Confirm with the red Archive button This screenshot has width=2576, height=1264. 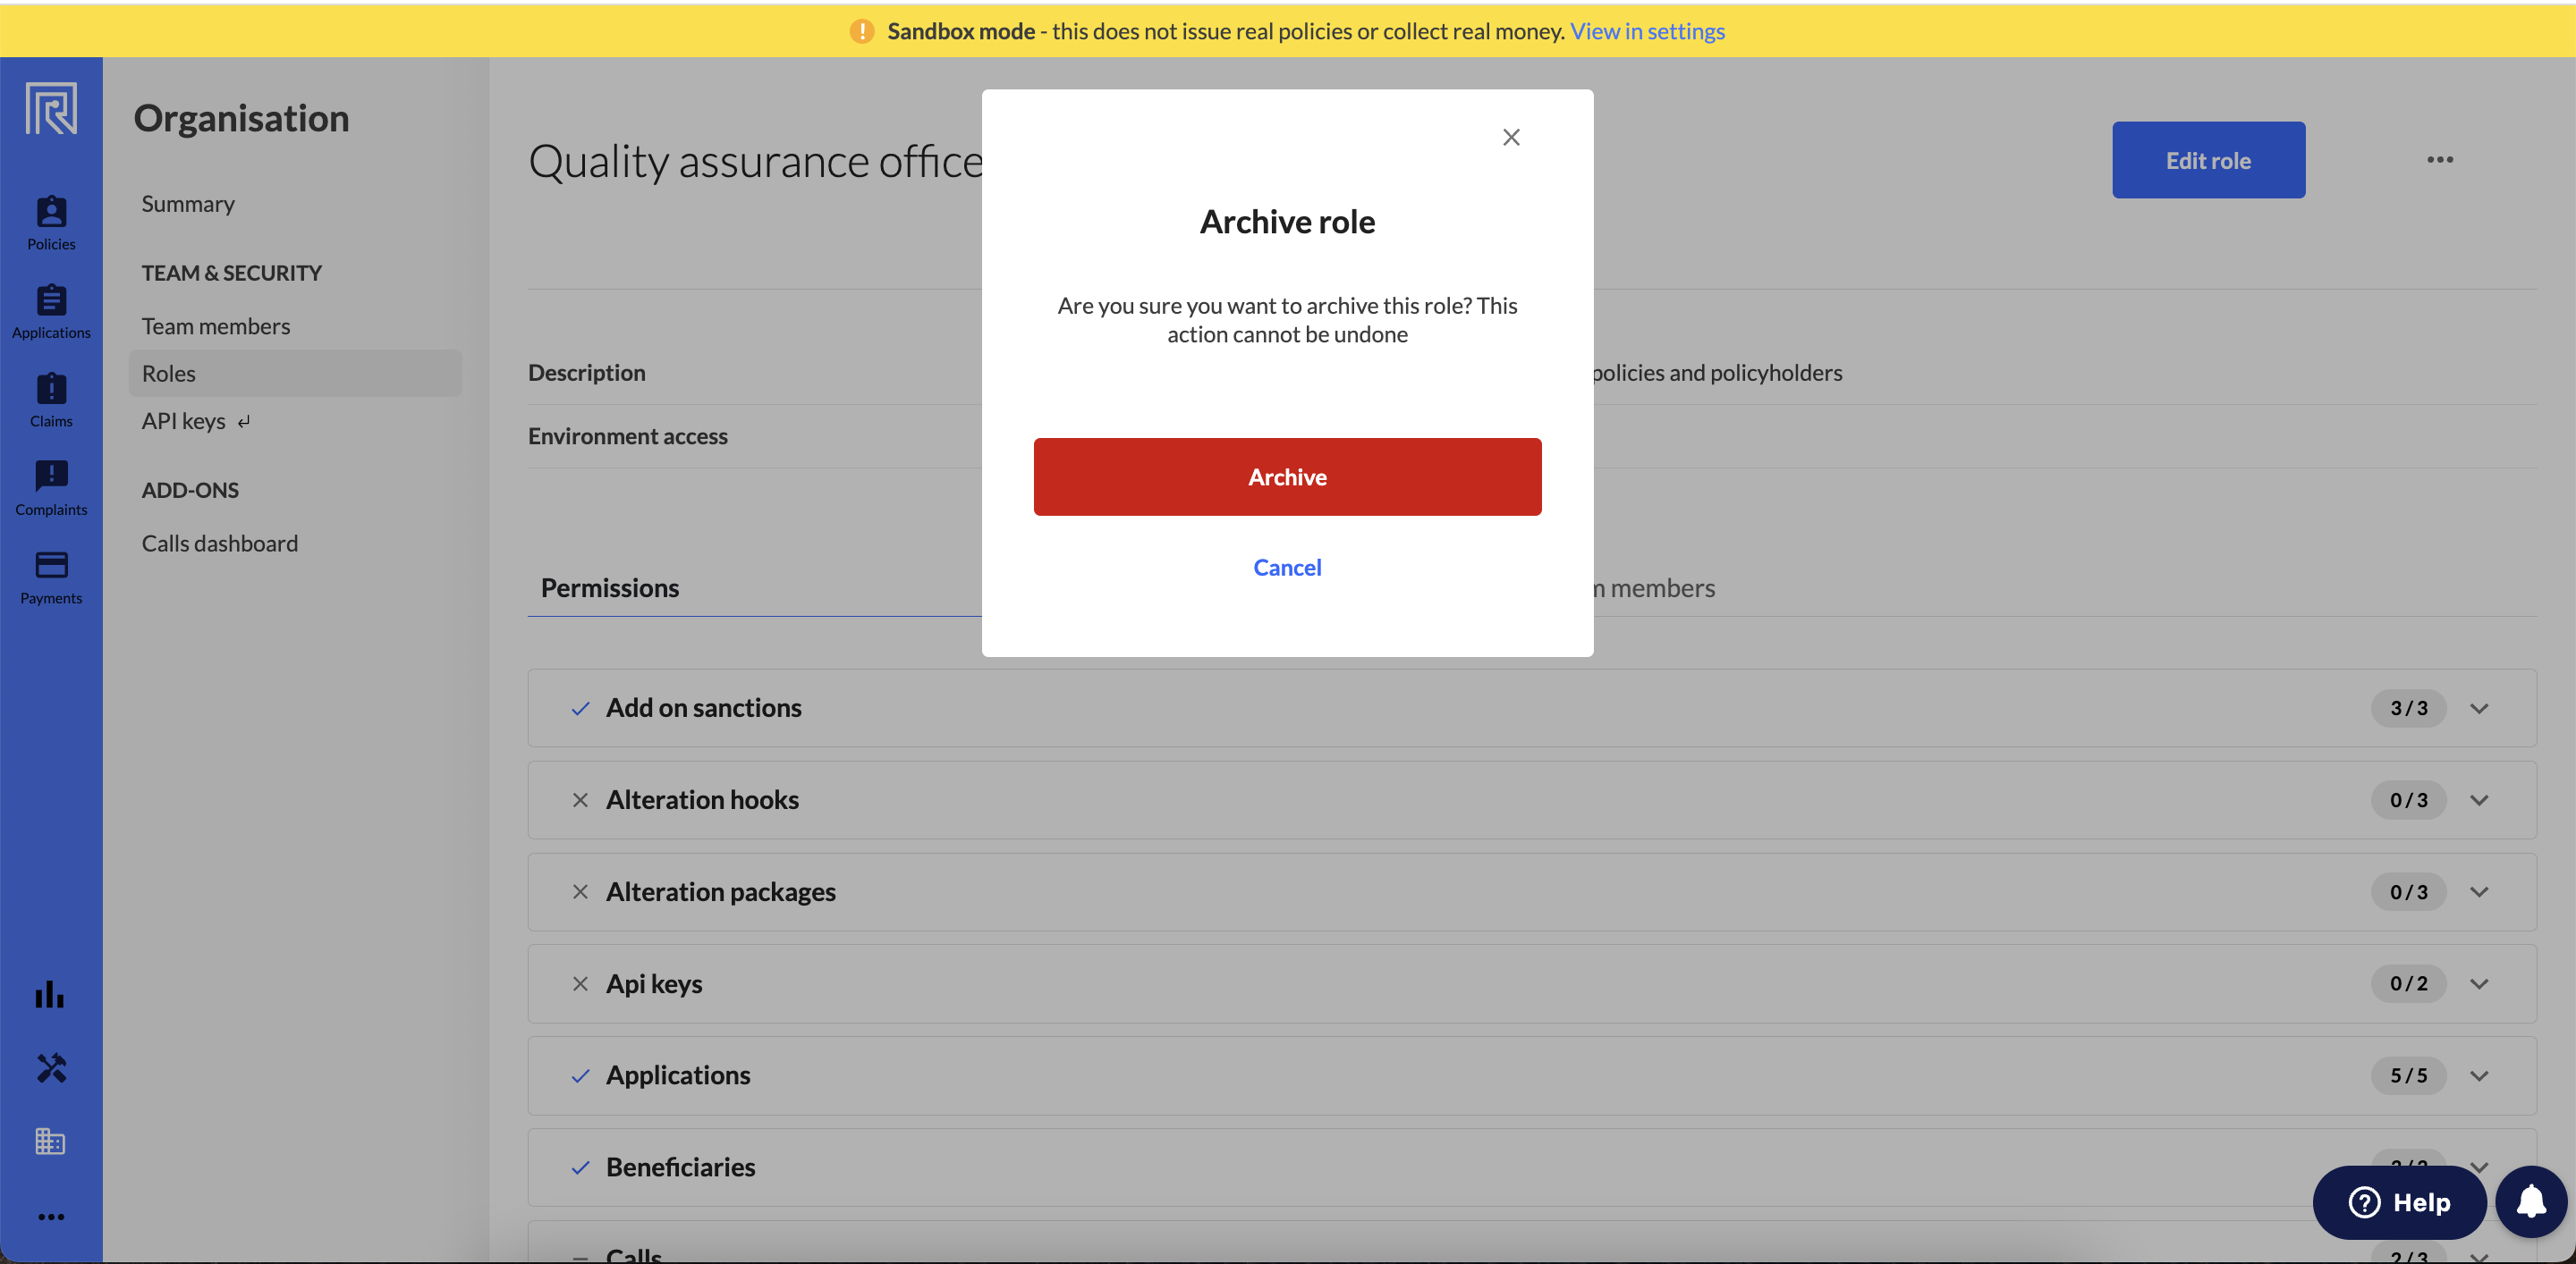point(1287,476)
